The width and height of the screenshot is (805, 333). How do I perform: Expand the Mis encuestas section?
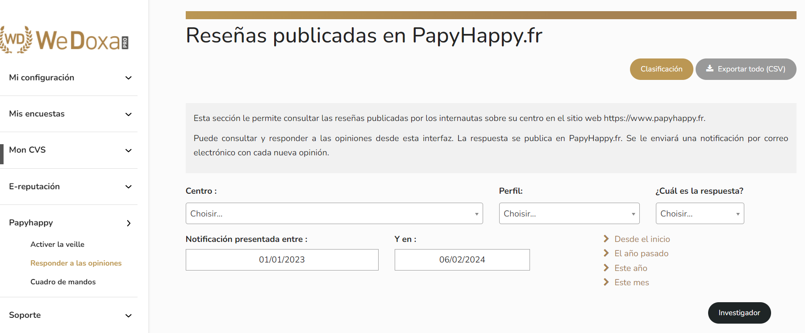tap(128, 114)
